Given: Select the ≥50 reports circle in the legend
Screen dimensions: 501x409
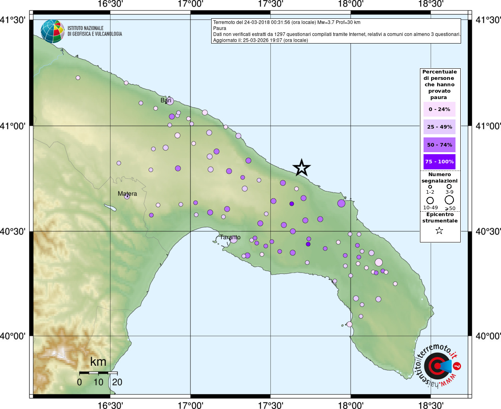Looking at the screenshot, I should click(x=450, y=200).
